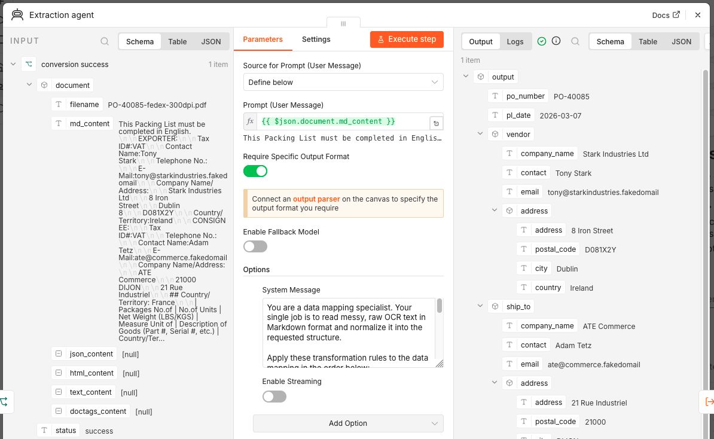
Task: Select the md_content field pill
Action: click(x=83, y=123)
